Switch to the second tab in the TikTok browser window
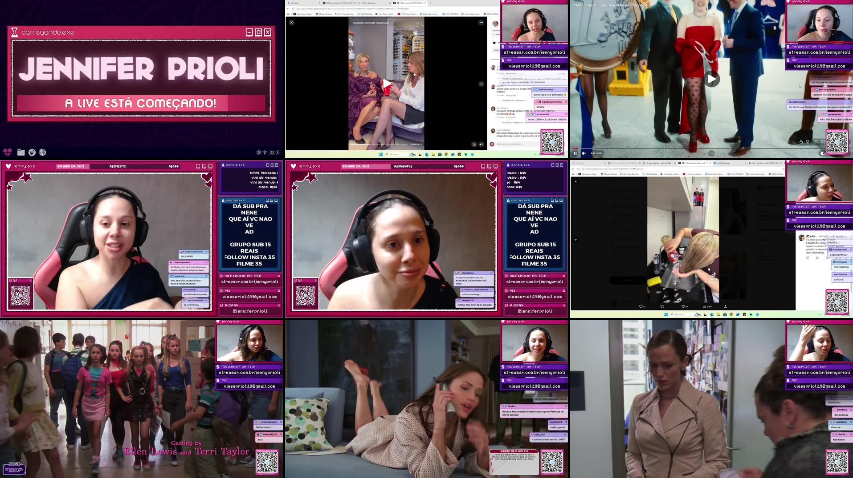 tap(339, 3)
